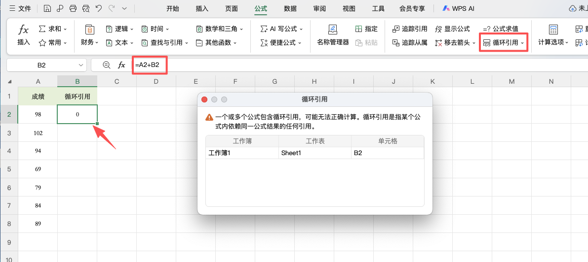Screen dimensions: 588x262
Task: Open the 会员专享 tab
Action: point(412,8)
